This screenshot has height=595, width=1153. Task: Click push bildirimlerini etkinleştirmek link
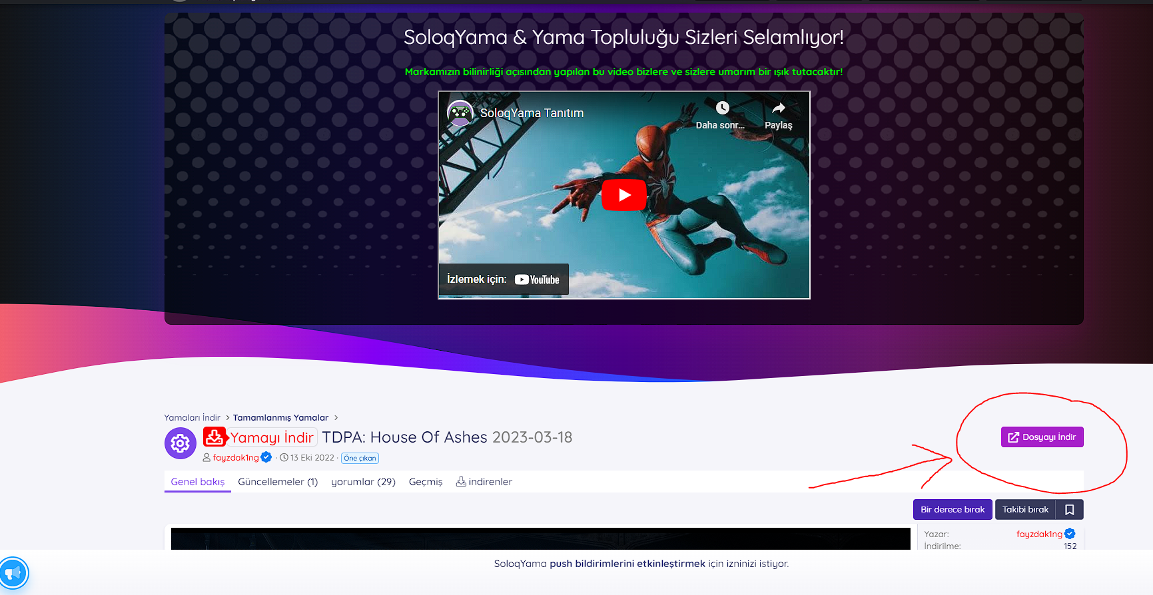point(627,564)
